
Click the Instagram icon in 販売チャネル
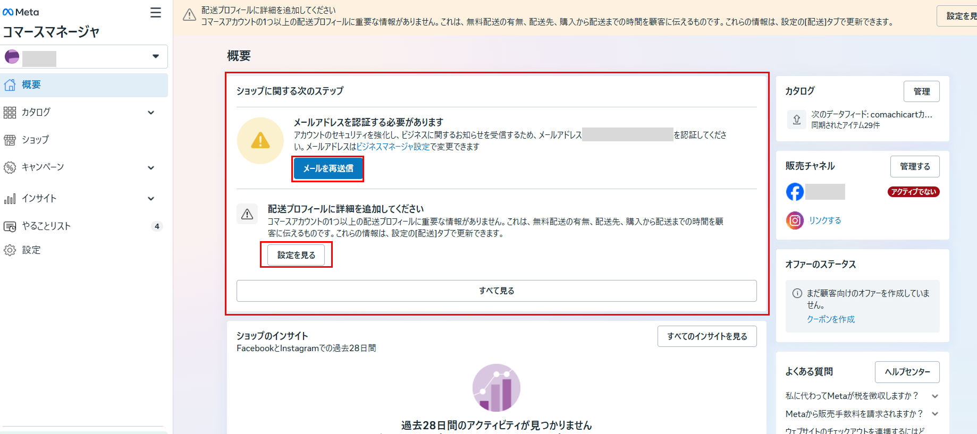pos(795,220)
